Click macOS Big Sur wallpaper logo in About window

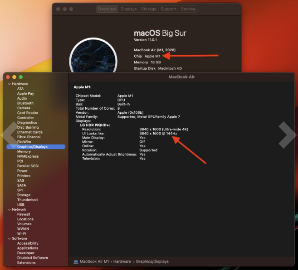(x=93, y=56)
